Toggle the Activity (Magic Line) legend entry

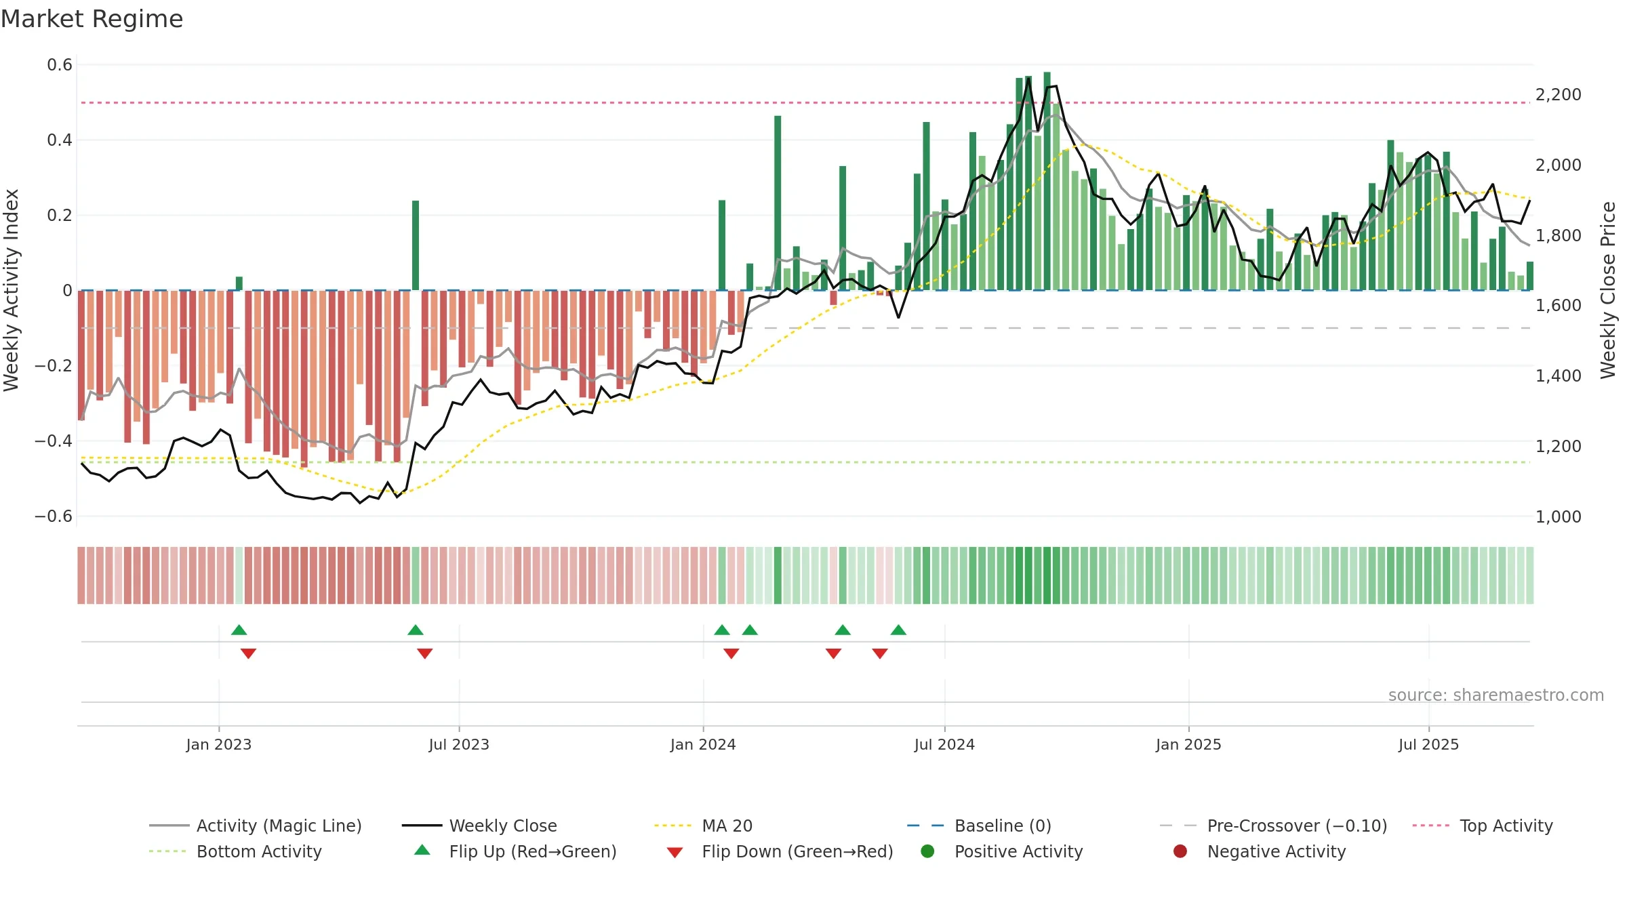coord(256,826)
